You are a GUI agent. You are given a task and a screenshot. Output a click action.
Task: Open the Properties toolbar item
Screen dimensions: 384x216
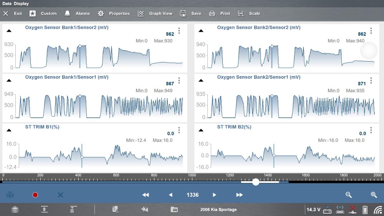(114, 13)
